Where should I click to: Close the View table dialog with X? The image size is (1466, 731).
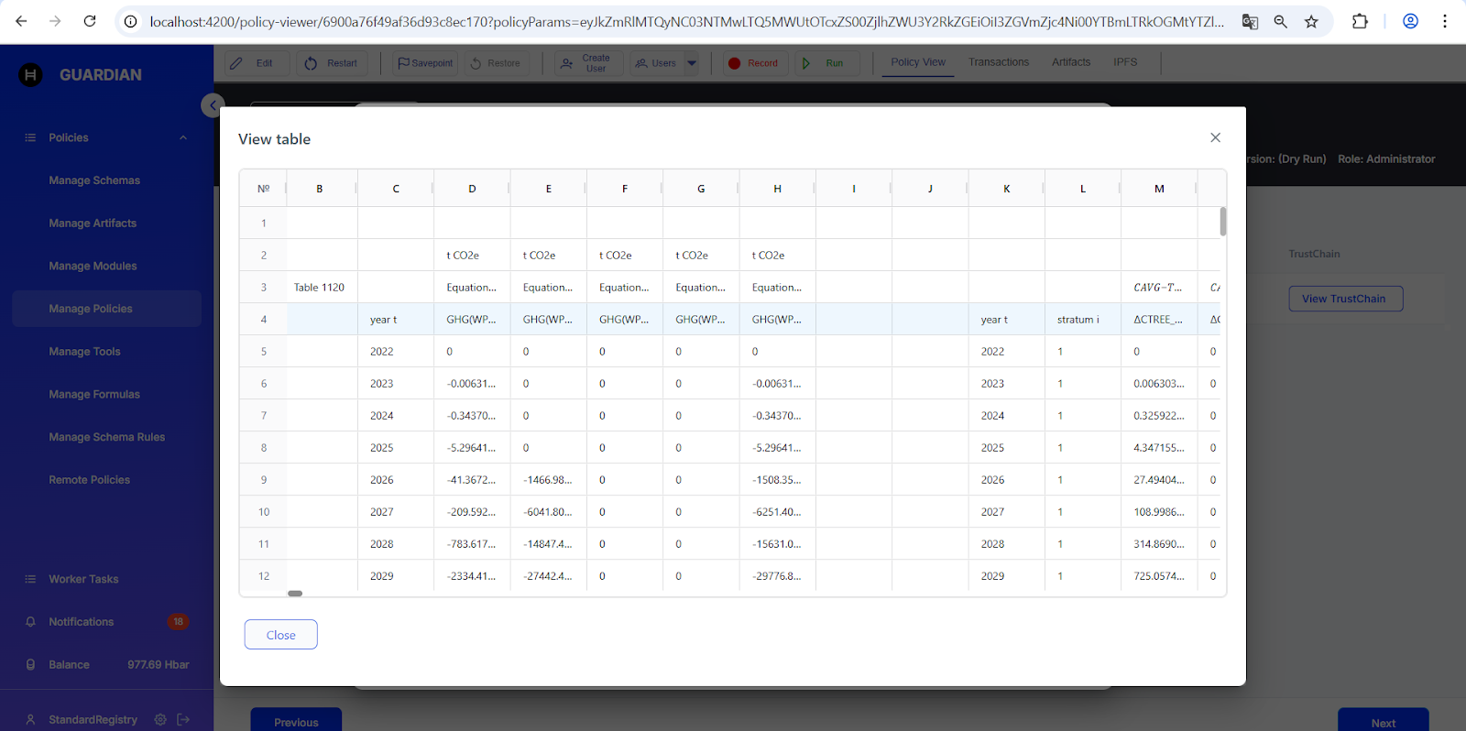pos(1215,137)
